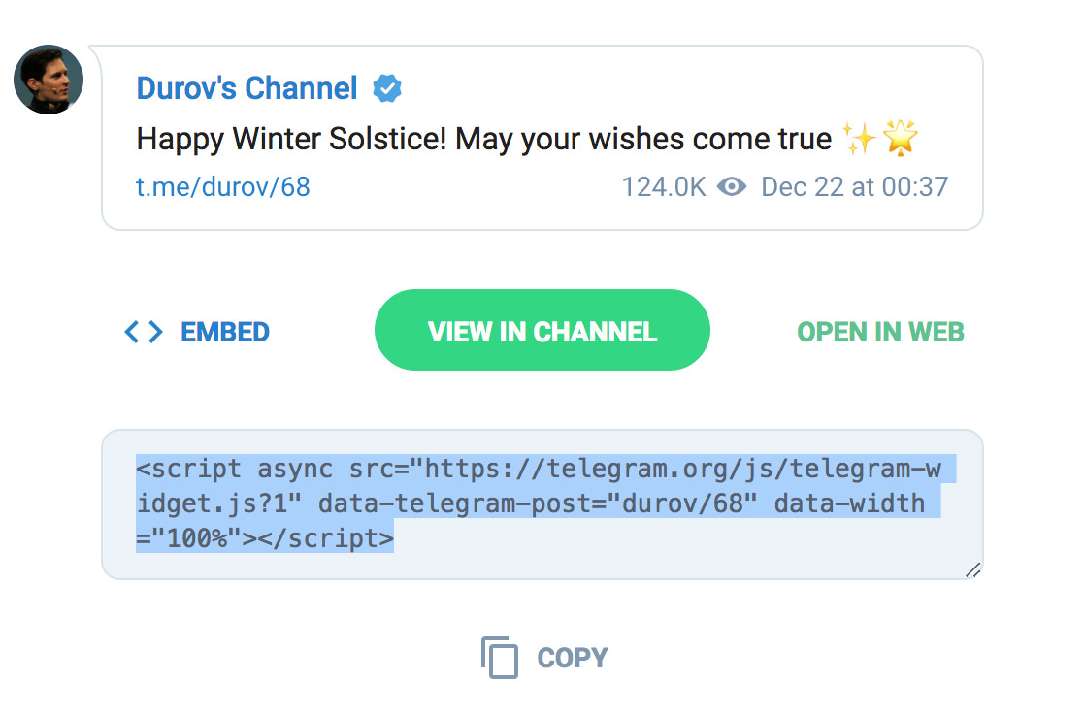
Task: Open the post via OPEN IN WEB
Action: (880, 333)
